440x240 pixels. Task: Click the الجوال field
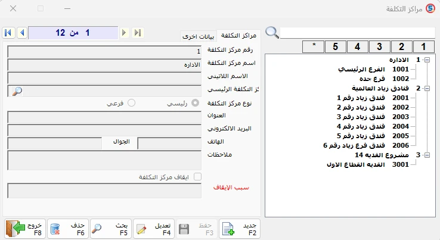(55, 144)
